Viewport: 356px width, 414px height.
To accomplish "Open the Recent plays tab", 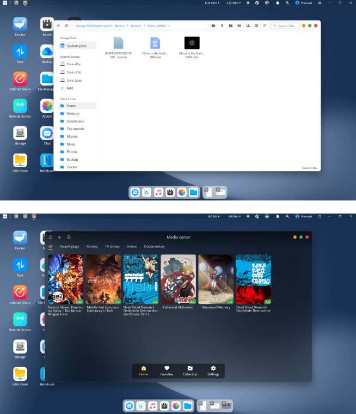I will pyautogui.click(x=69, y=246).
